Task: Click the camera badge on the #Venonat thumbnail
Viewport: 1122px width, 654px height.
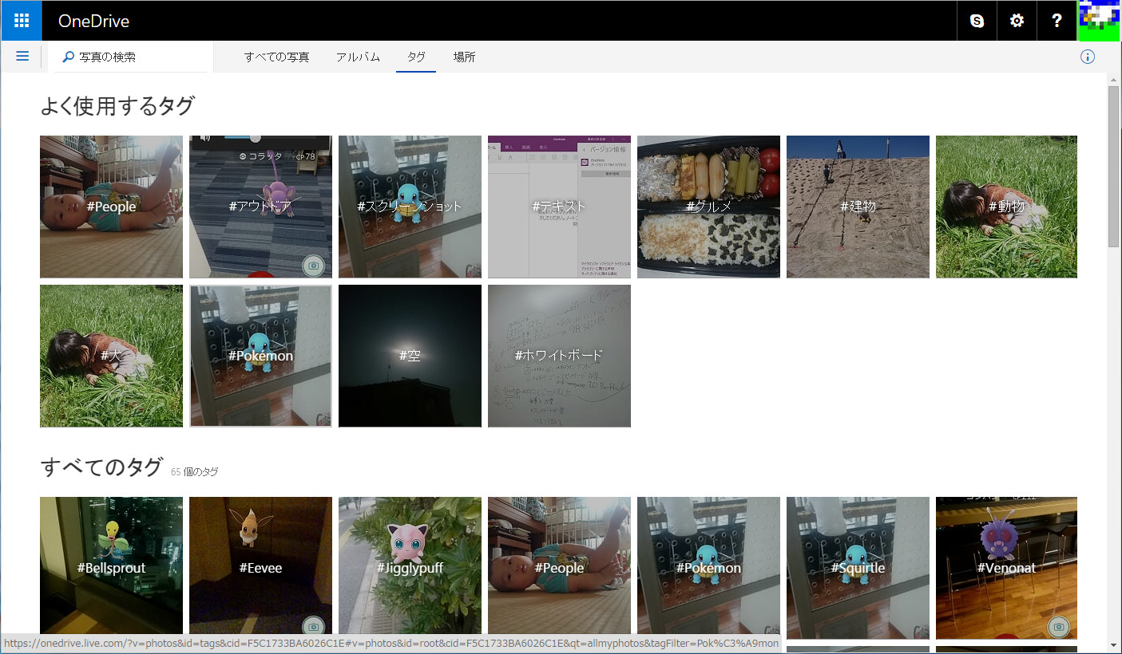Action: (1059, 628)
